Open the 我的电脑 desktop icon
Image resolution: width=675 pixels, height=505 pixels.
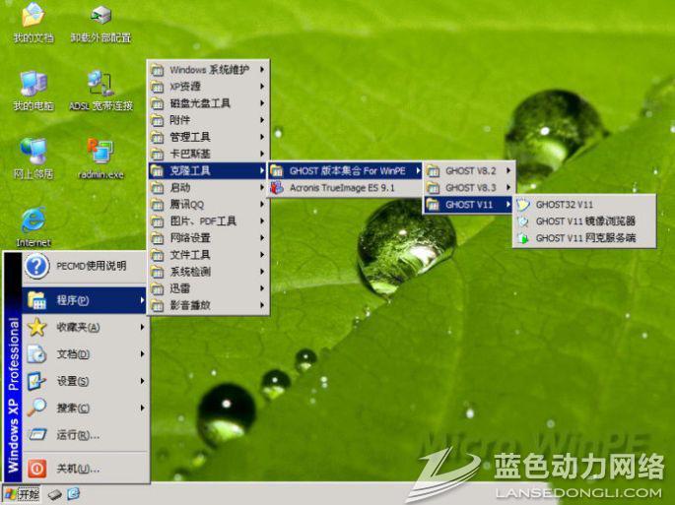click(x=33, y=85)
